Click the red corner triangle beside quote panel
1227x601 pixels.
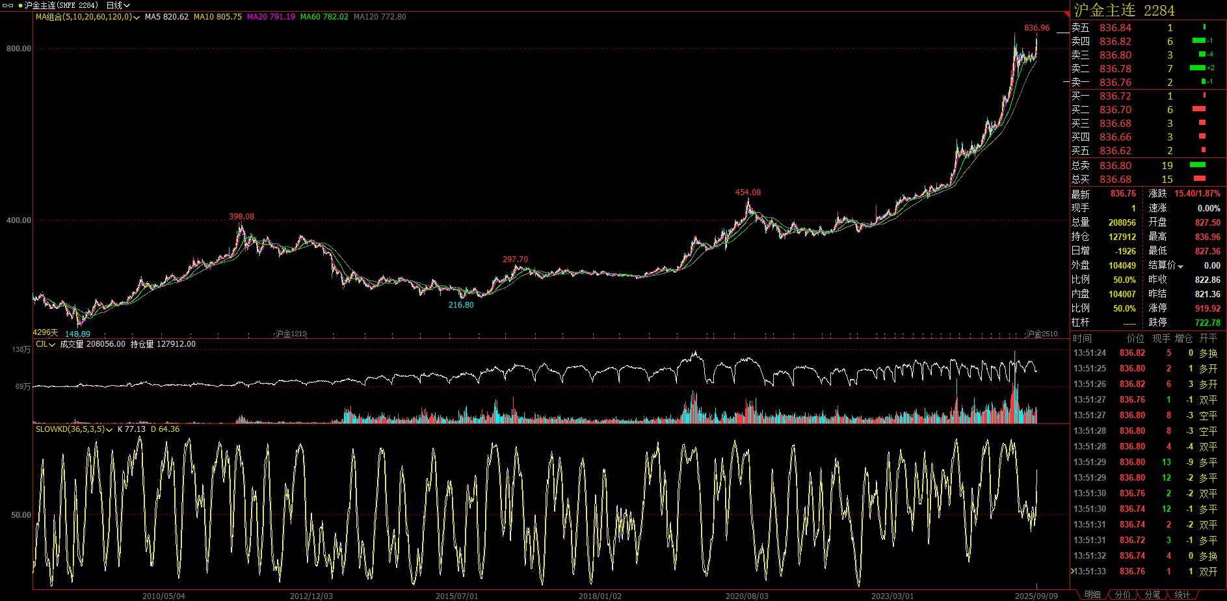pos(1066,14)
